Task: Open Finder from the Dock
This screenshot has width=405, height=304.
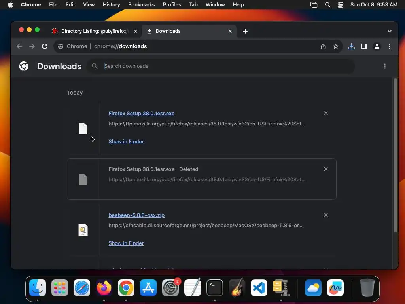Action: [x=38, y=288]
